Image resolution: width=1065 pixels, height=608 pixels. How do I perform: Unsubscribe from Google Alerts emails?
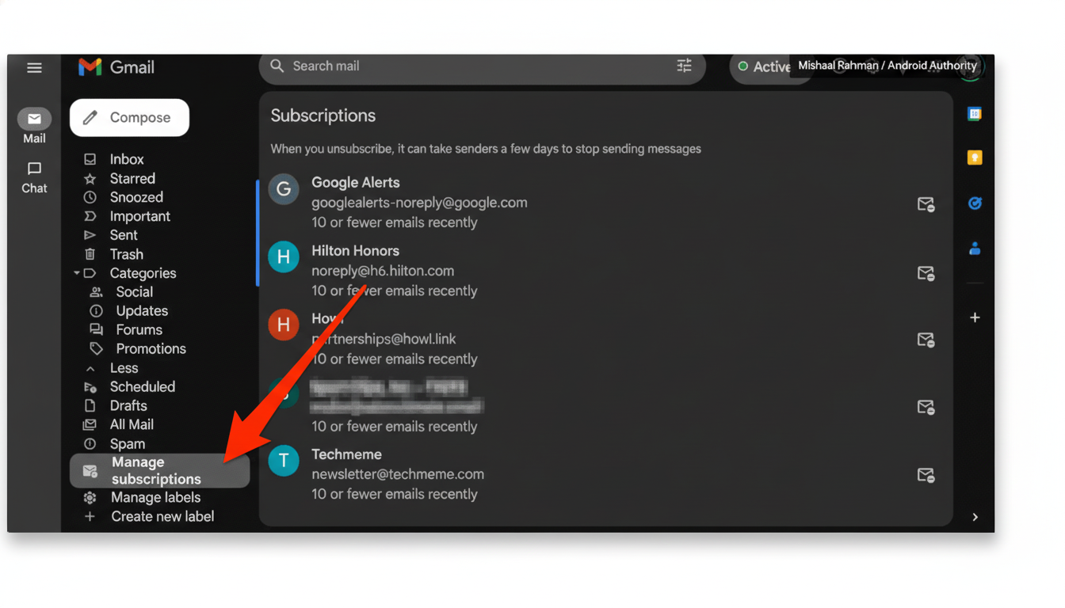[x=926, y=204]
